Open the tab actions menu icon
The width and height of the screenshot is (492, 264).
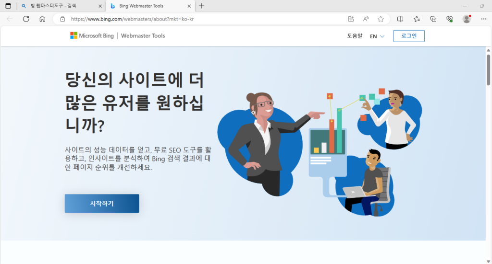pos(8,6)
